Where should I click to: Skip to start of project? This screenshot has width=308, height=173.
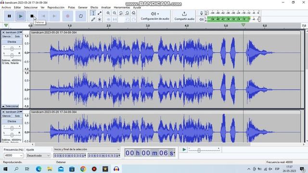pyautogui.click(x=43, y=16)
